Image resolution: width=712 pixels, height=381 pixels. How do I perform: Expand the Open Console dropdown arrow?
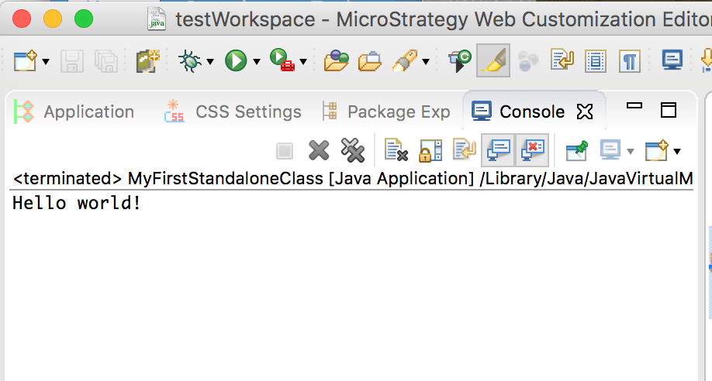(677, 151)
